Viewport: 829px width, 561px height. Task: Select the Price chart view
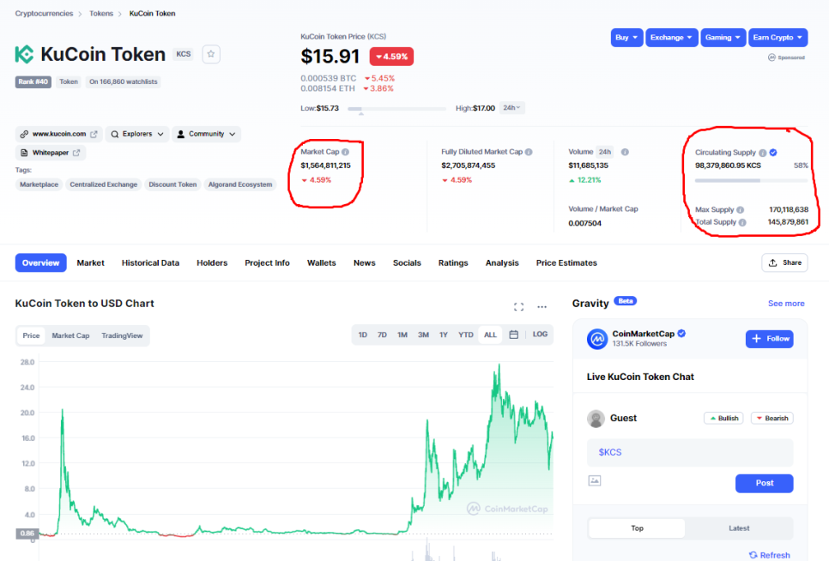coord(31,335)
